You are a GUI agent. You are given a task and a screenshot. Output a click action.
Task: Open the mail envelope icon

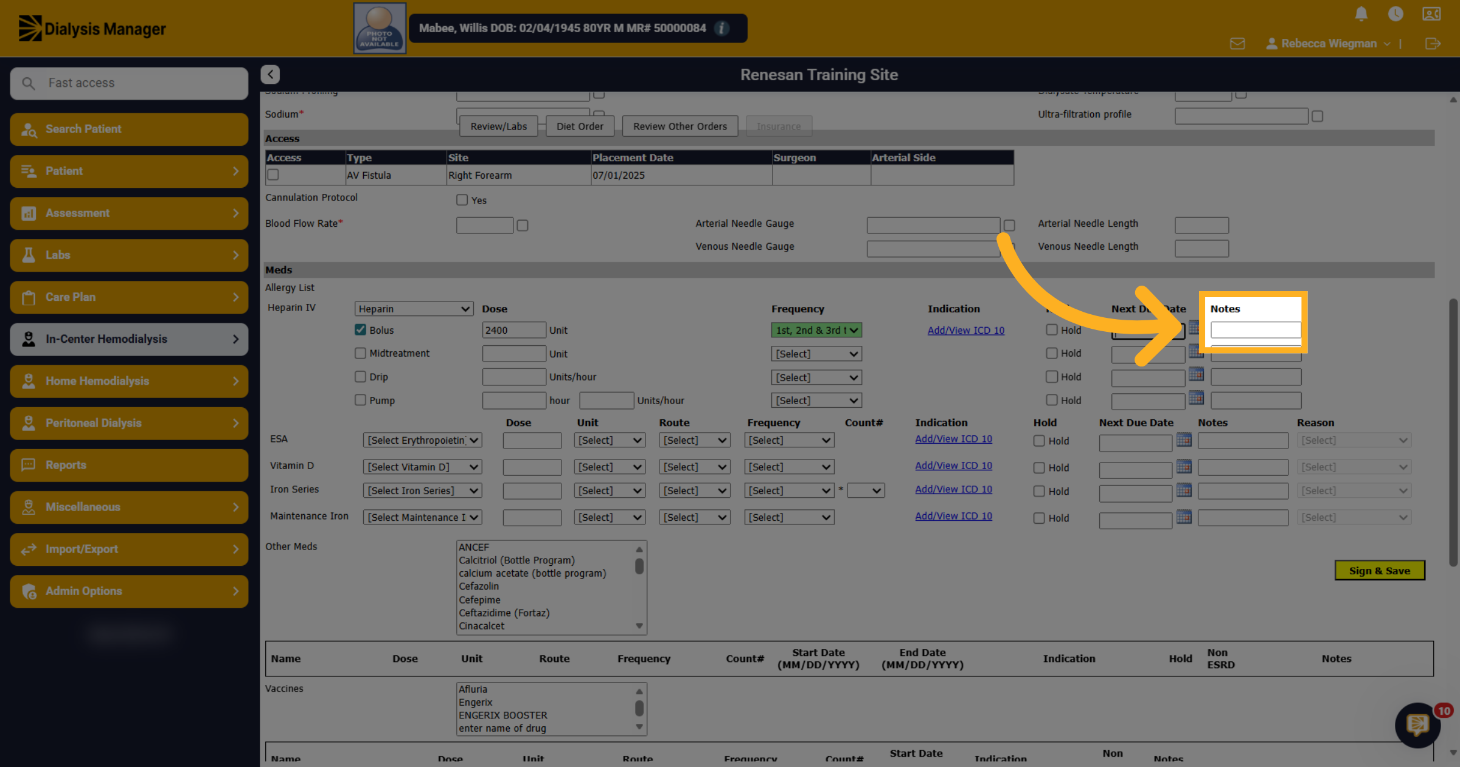pyautogui.click(x=1237, y=44)
